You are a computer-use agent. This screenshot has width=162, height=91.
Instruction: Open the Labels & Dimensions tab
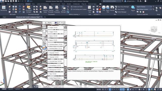[43, 4]
